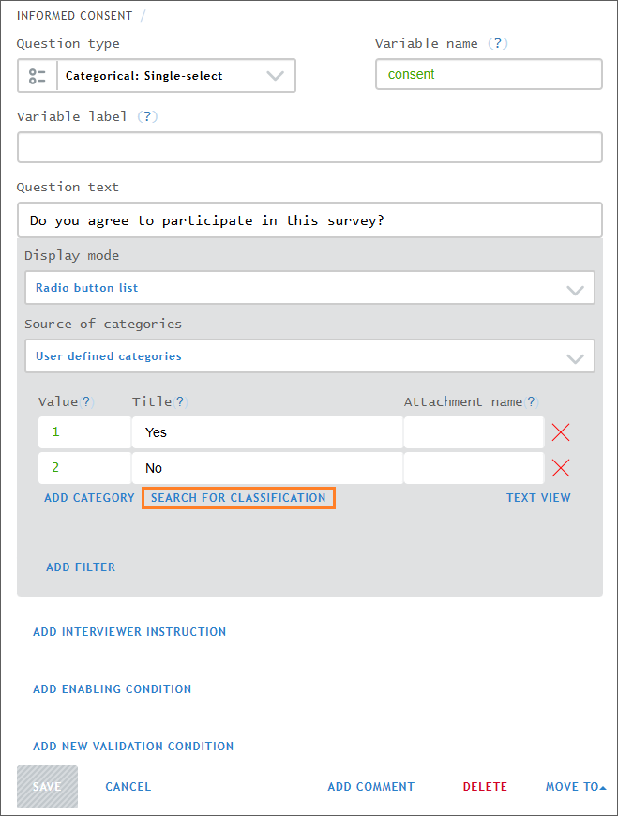This screenshot has width=618, height=816.
Task: Edit the 'Yes' category title field
Action: point(267,432)
